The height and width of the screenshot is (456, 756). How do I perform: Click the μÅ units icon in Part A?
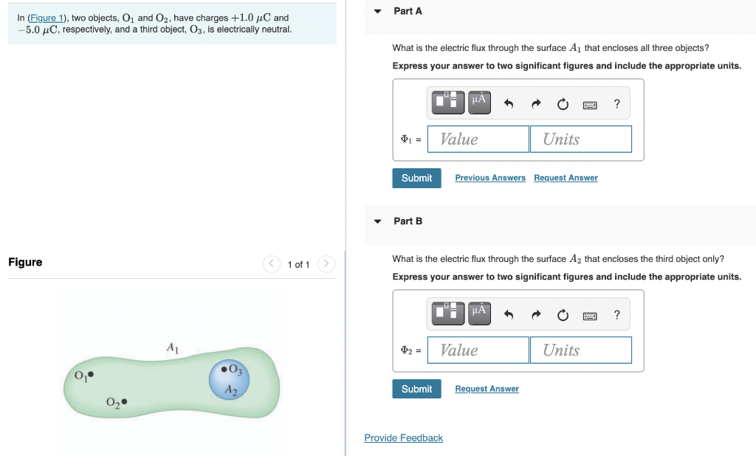pyautogui.click(x=477, y=102)
